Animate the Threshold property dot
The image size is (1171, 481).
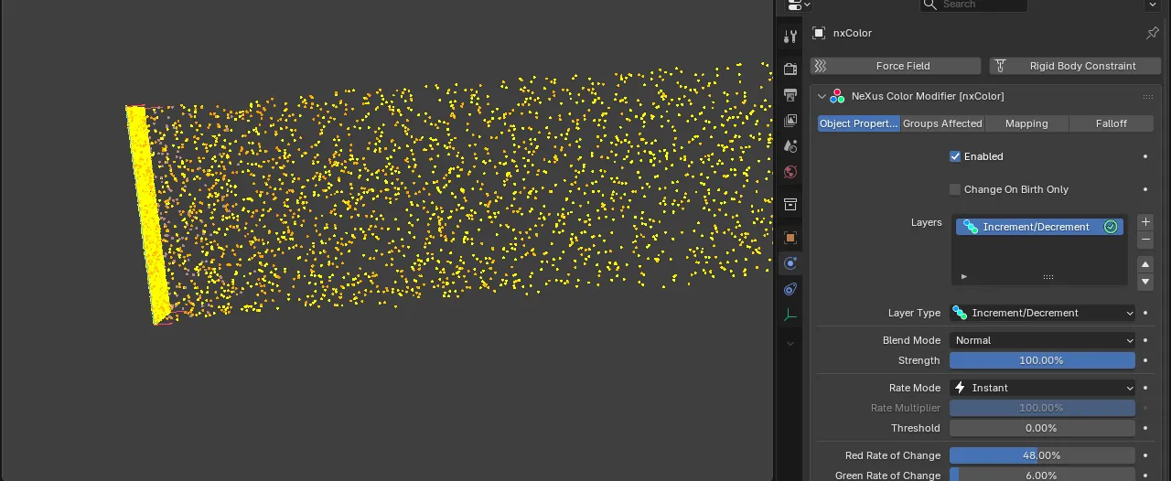pyautogui.click(x=1144, y=428)
